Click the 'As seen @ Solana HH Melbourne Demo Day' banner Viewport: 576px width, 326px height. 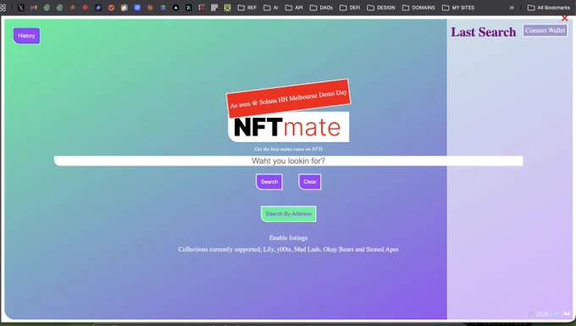click(x=288, y=98)
